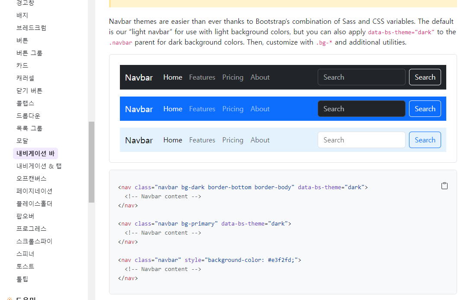Select Home in the light navbar
Viewport: 464px width, 300px height.
click(x=173, y=140)
